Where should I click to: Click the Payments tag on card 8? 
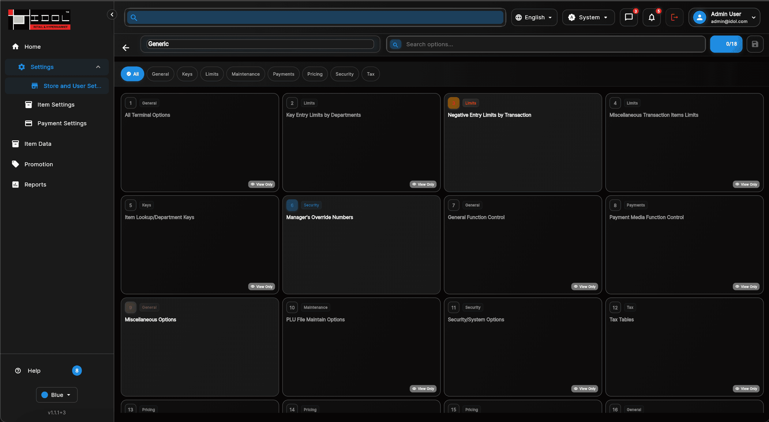coord(636,205)
